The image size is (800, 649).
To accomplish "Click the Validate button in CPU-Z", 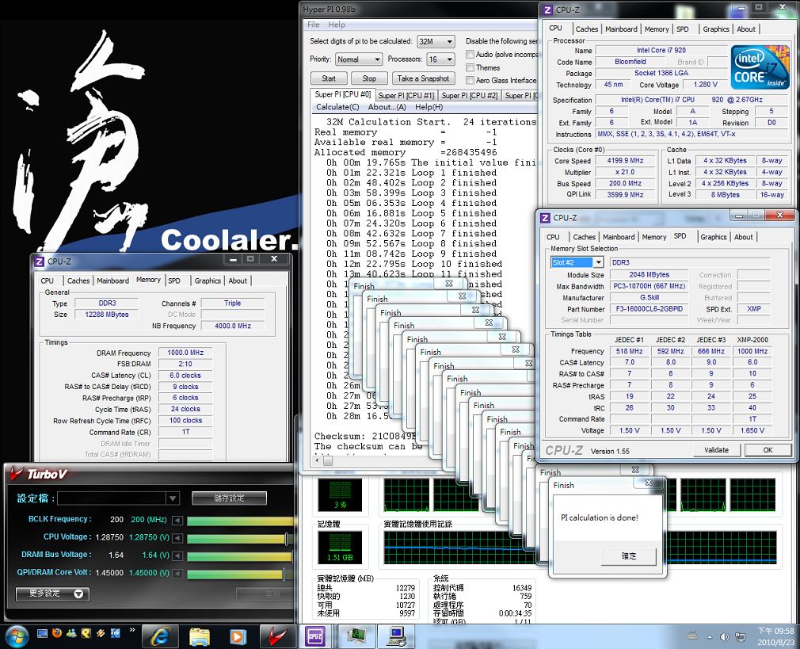I will point(716,450).
